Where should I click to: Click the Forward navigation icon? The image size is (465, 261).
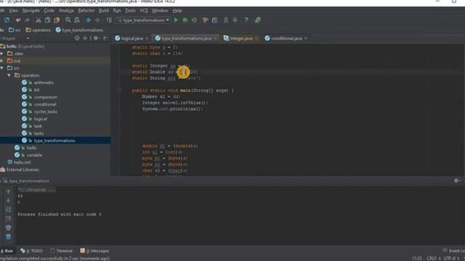tap(97, 20)
